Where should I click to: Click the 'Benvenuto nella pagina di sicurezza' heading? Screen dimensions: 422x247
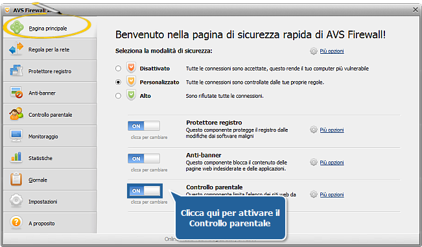click(250, 35)
